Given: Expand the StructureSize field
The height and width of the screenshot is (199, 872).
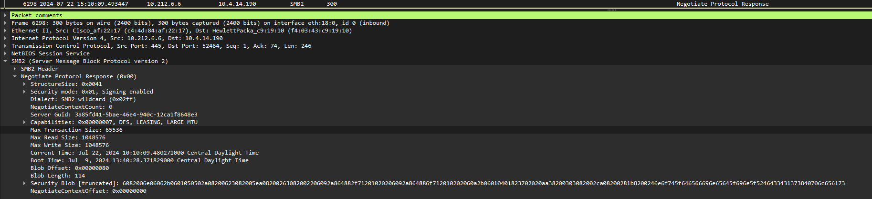Looking at the screenshot, I should [x=24, y=84].
